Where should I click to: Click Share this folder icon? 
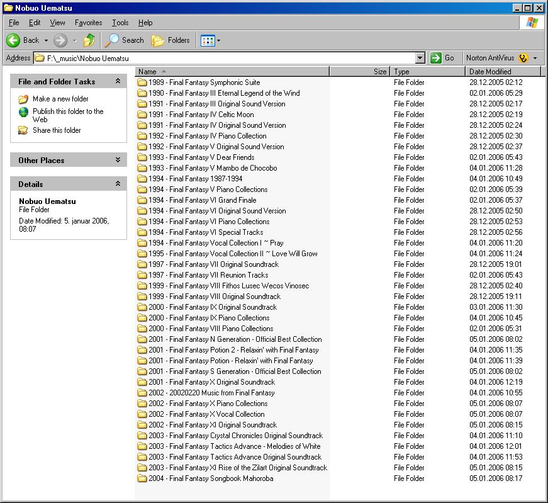pos(23,130)
